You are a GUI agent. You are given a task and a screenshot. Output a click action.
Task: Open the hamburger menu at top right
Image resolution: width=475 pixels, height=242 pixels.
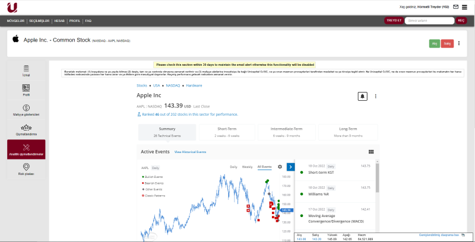point(466,7)
